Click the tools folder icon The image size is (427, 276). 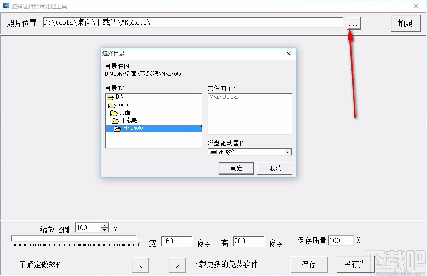coord(112,105)
